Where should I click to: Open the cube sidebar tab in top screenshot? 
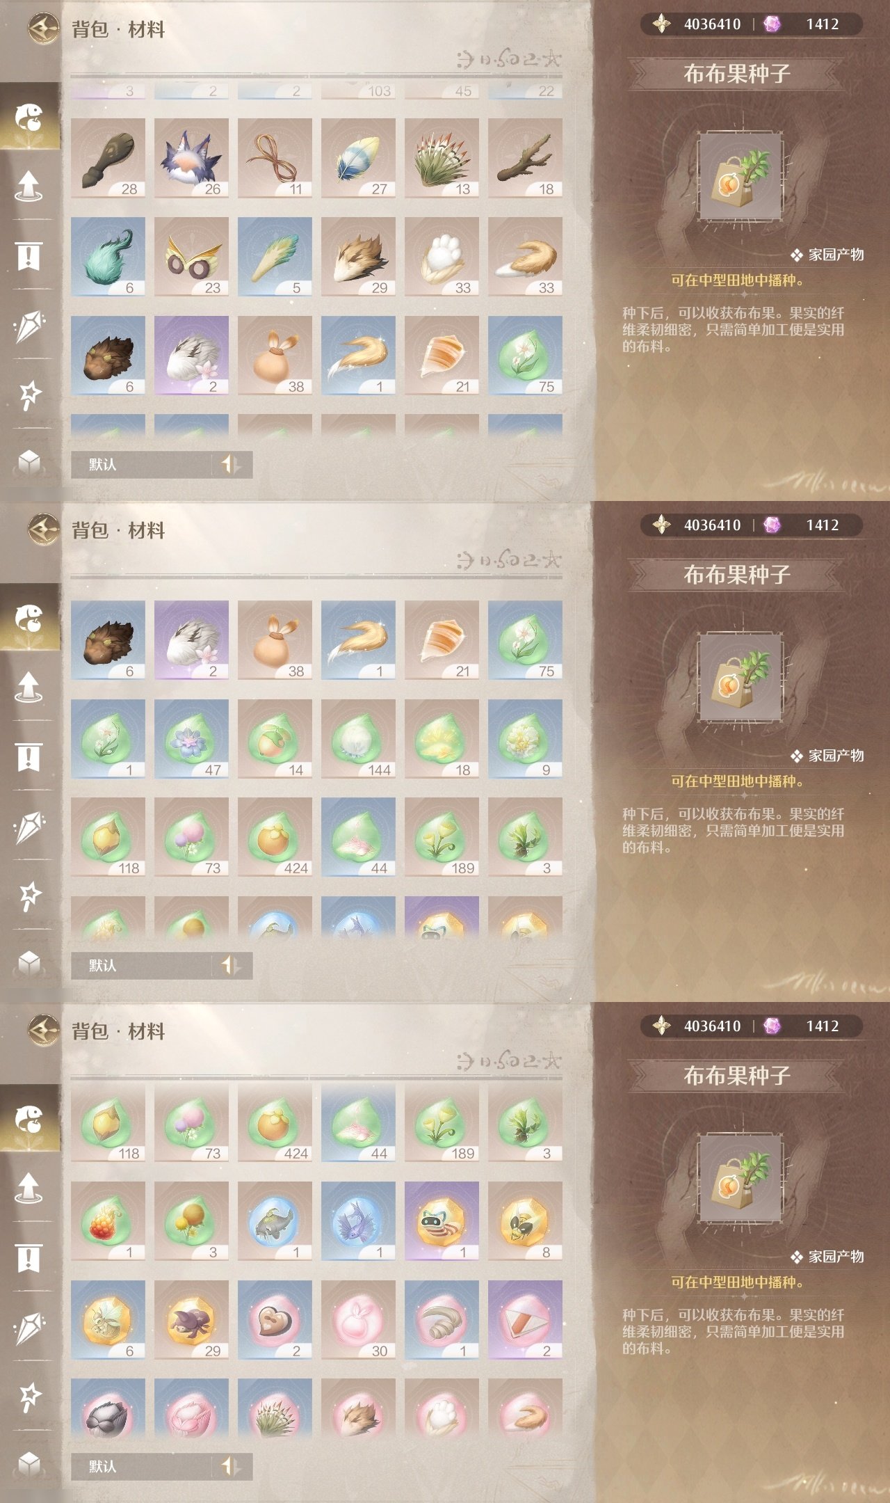click(x=29, y=462)
